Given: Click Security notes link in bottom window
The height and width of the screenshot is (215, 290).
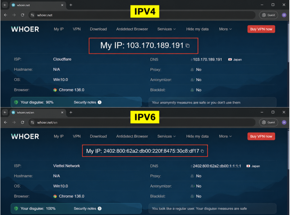Looking at the screenshot, I should tap(85, 209).
